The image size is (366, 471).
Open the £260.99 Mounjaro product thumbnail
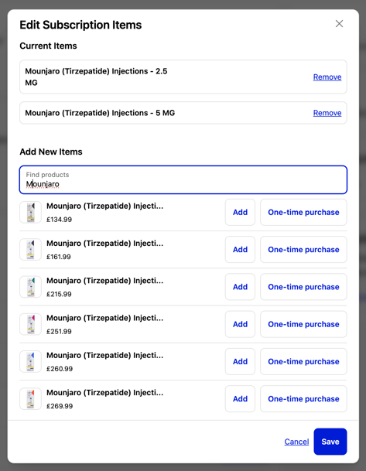click(30, 361)
